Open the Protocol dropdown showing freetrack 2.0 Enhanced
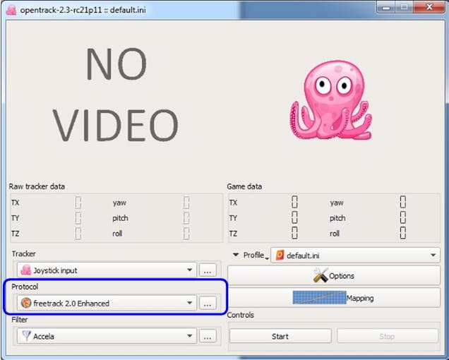The height and width of the screenshot is (360, 449). pos(107,303)
